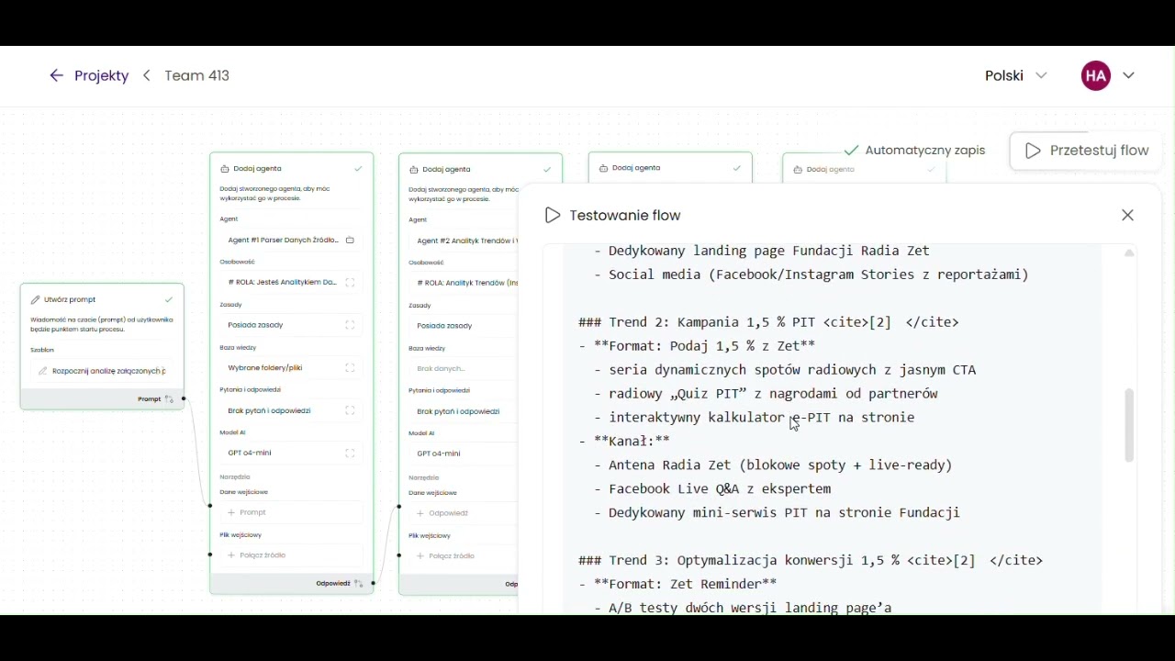
Task: Click the Automatyczny zapis status text
Action: point(925,151)
